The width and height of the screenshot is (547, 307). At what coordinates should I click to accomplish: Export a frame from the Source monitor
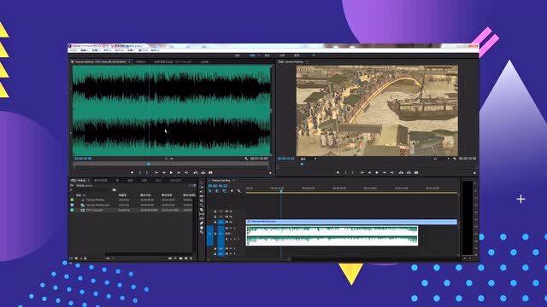point(210,172)
